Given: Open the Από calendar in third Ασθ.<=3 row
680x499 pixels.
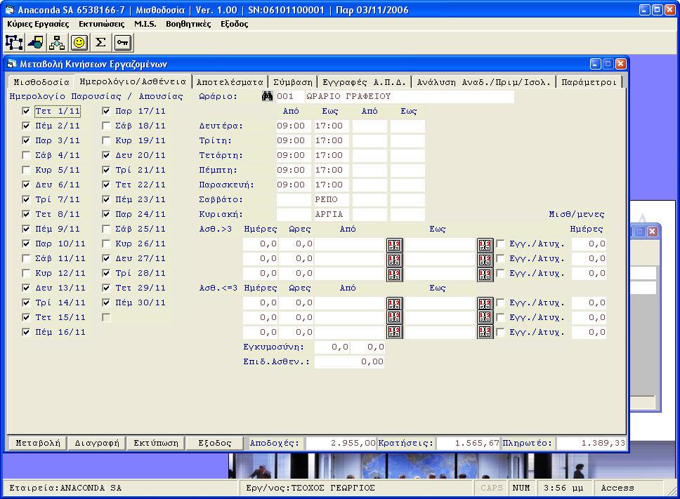Looking at the screenshot, I should 394,332.
